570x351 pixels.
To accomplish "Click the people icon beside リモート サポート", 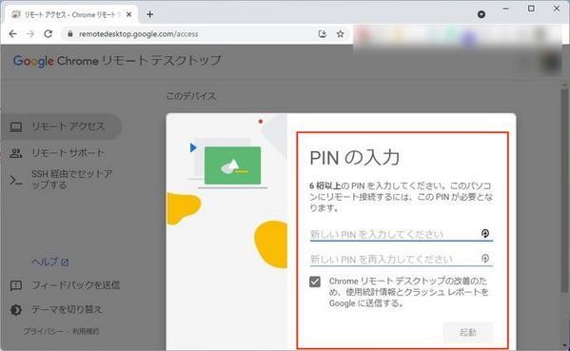I will 15,153.
